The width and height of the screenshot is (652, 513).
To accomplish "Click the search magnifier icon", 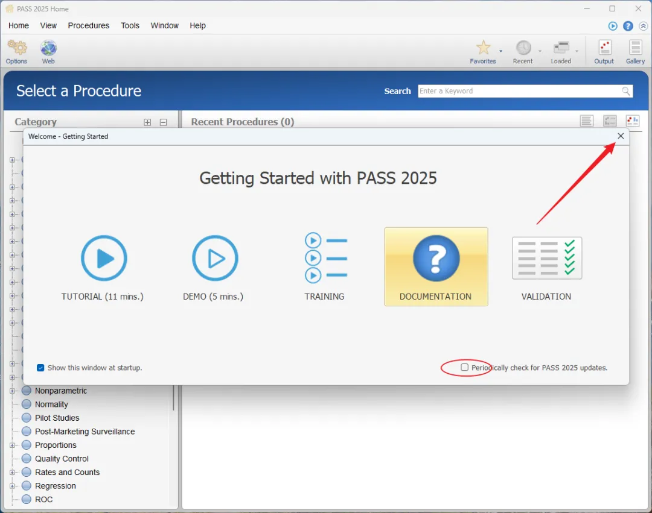I will click(626, 91).
